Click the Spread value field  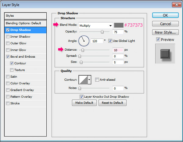[x=118, y=56]
